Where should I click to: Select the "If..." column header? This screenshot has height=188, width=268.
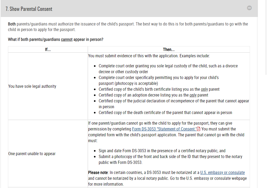[x=48, y=49]
